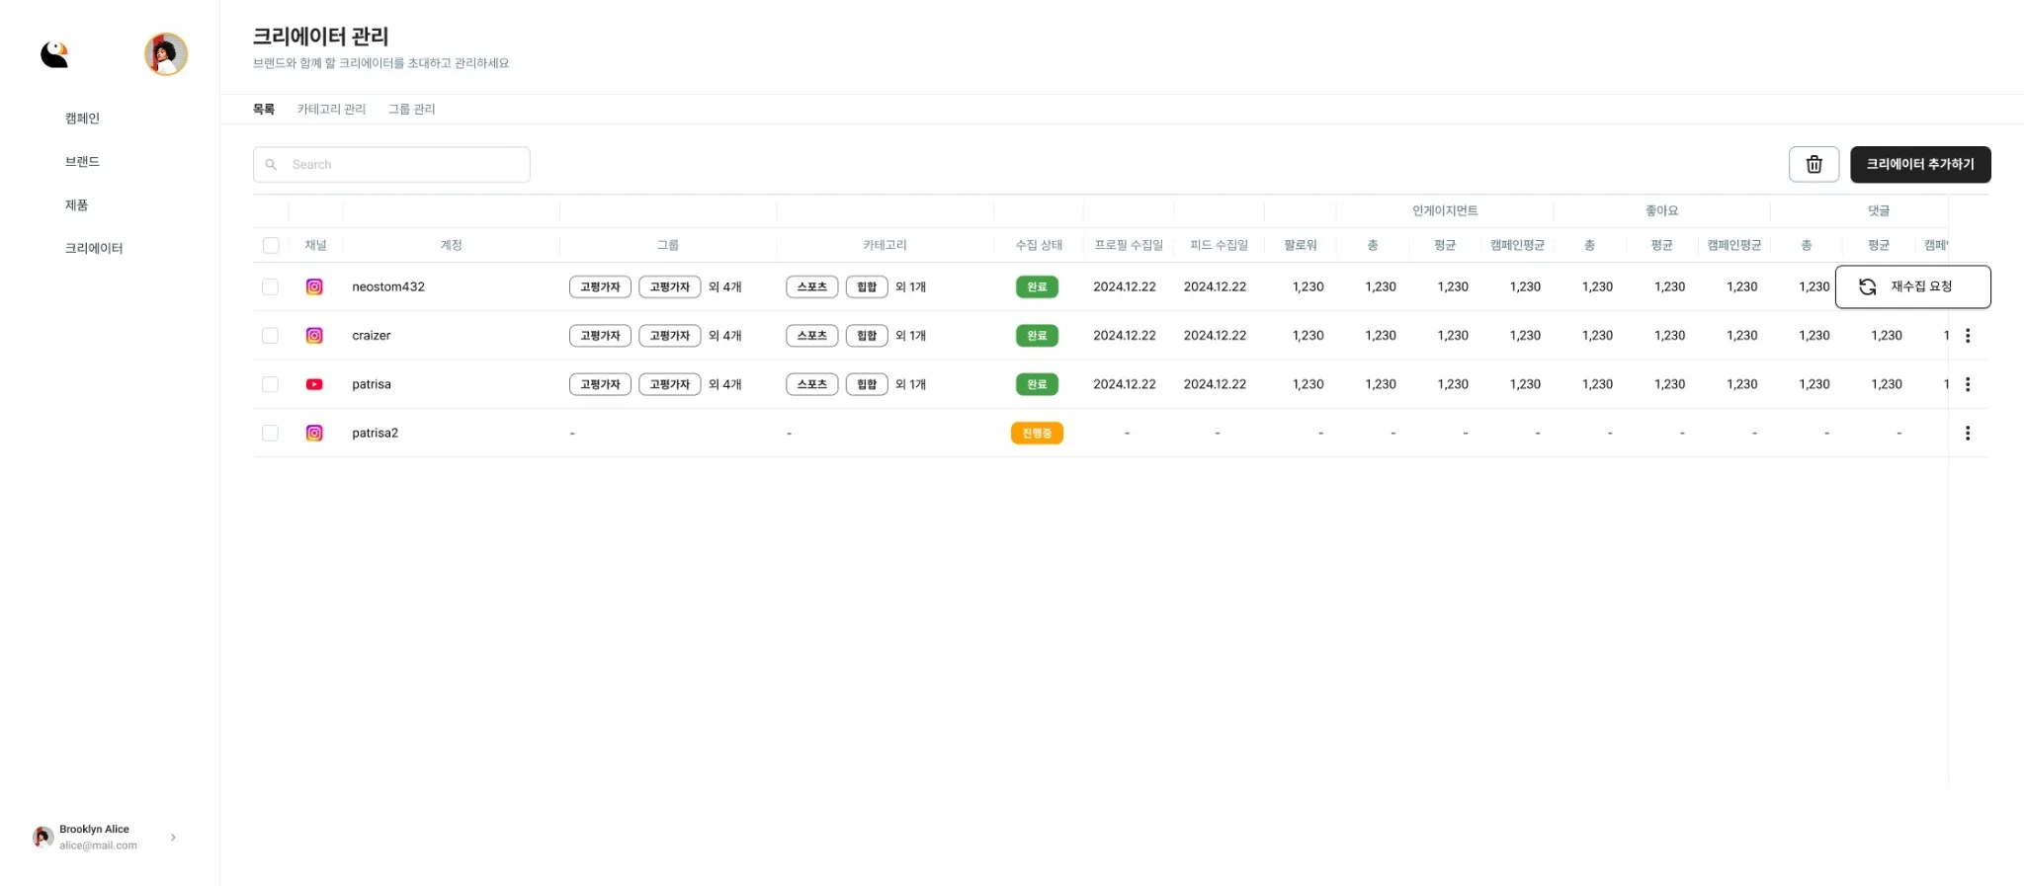Select the patrisa2 row checkbox
The image size is (2024, 886).
click(270, 433)
